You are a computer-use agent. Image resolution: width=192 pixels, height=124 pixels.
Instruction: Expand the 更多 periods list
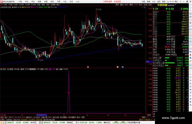point(59,5)
